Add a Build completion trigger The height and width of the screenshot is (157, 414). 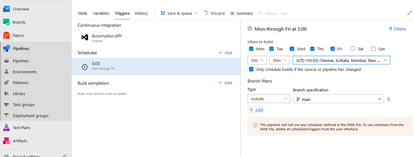coord(225,83)
